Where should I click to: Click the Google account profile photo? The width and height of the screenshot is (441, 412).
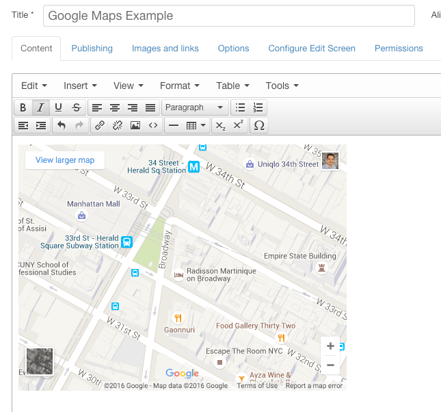(x=330, y=161)
